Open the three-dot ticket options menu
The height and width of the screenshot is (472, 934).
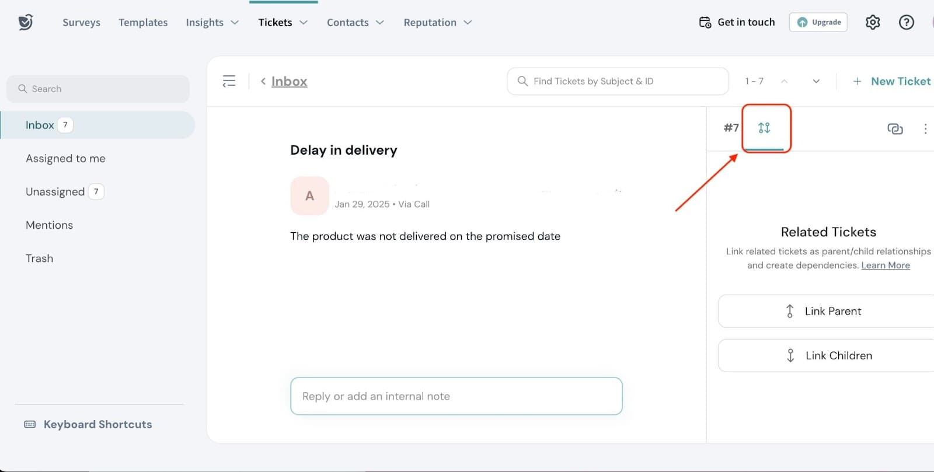925,128
